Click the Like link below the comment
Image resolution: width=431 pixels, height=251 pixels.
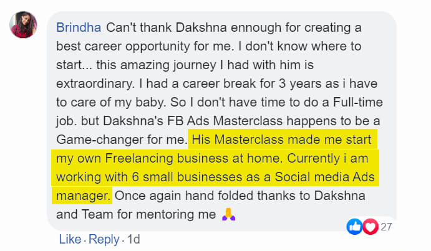click(x=70, y=239)
